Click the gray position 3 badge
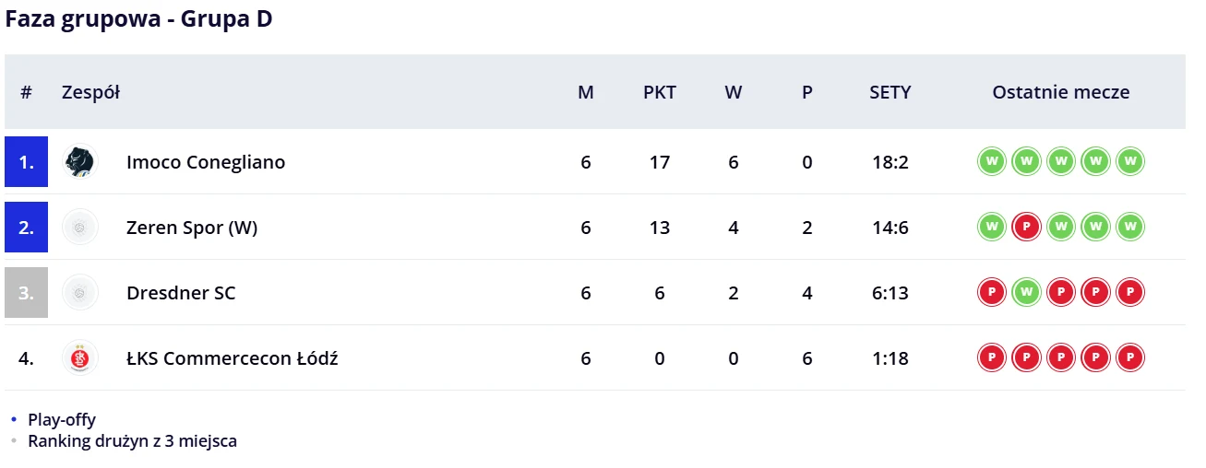 pyautogui.click(x=26, y=293)
